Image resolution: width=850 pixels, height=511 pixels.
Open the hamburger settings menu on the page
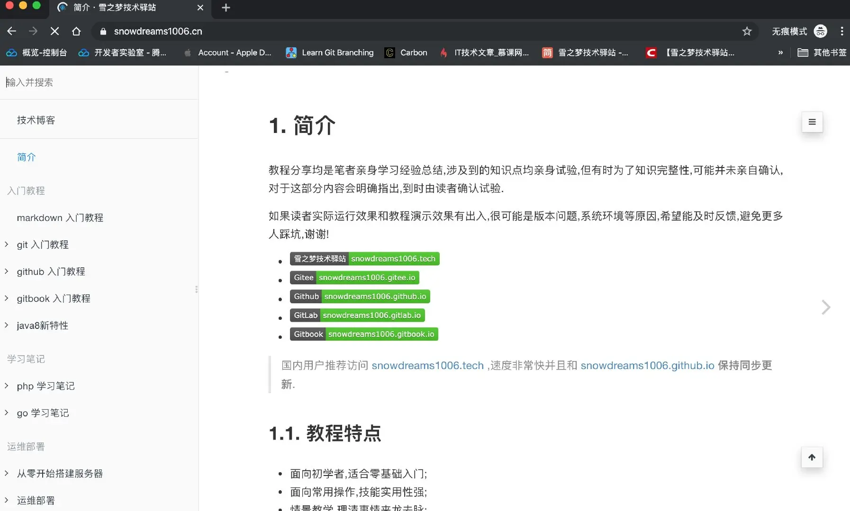[811, 122]
